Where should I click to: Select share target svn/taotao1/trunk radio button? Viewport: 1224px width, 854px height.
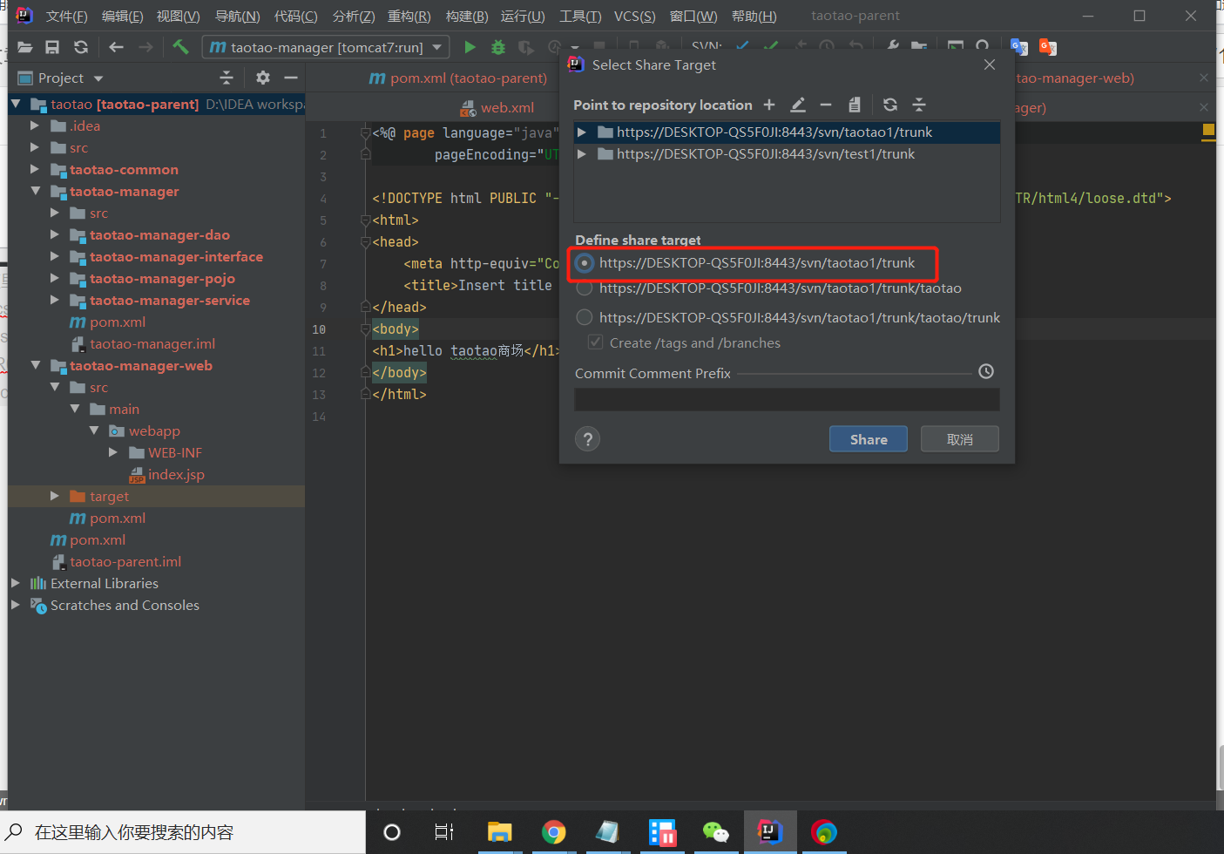click(x=585, y=263)
